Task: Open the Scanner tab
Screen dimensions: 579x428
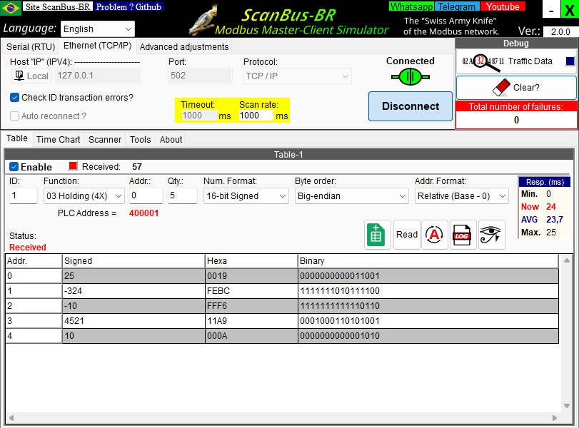Action: click(x=105, y=140)
